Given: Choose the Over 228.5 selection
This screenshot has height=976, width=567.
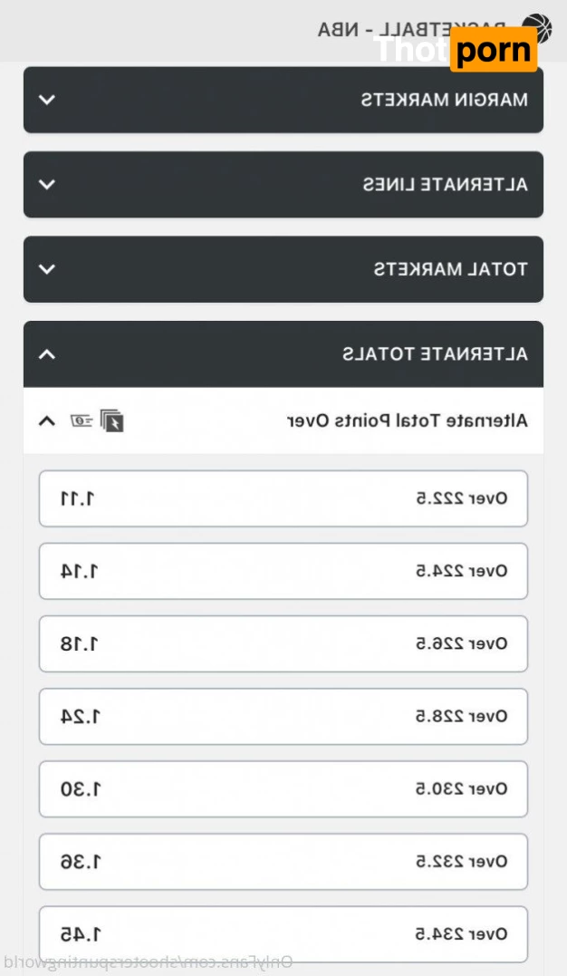Looking at the screenshot, I should pos(283,716).
